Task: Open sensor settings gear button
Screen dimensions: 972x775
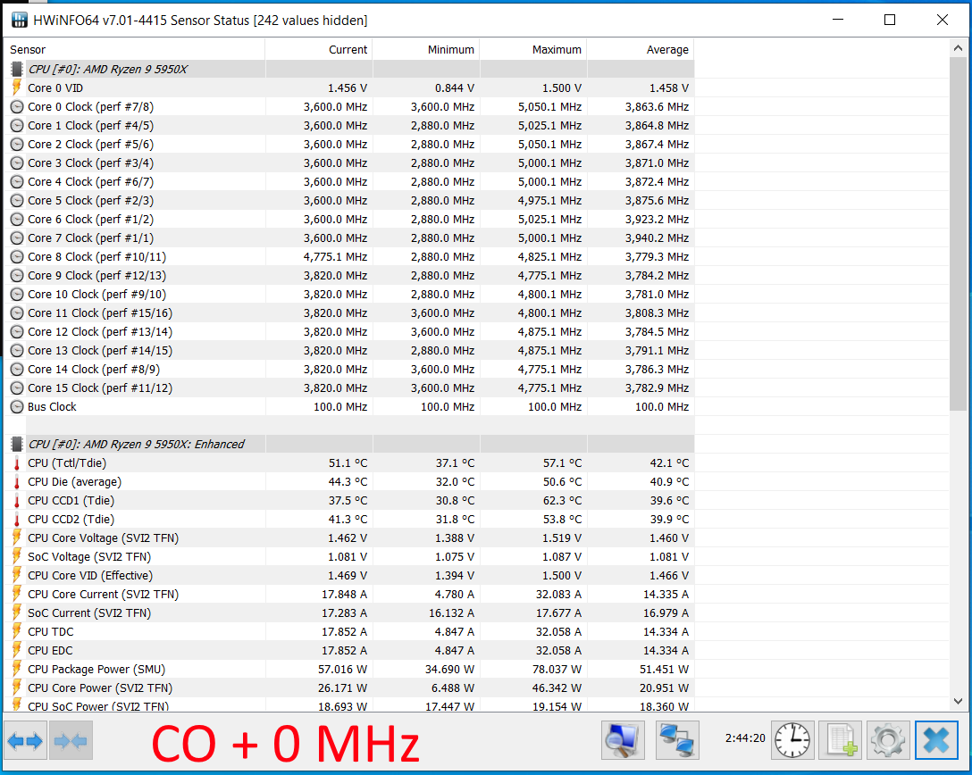Action: (x=888, y=740)
